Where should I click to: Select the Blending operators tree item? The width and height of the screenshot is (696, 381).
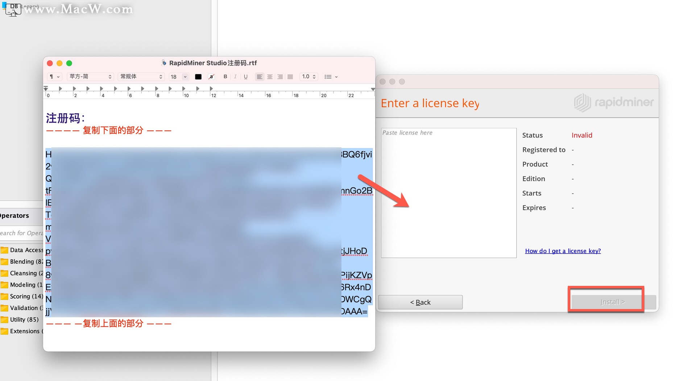(x=22, y=262)
